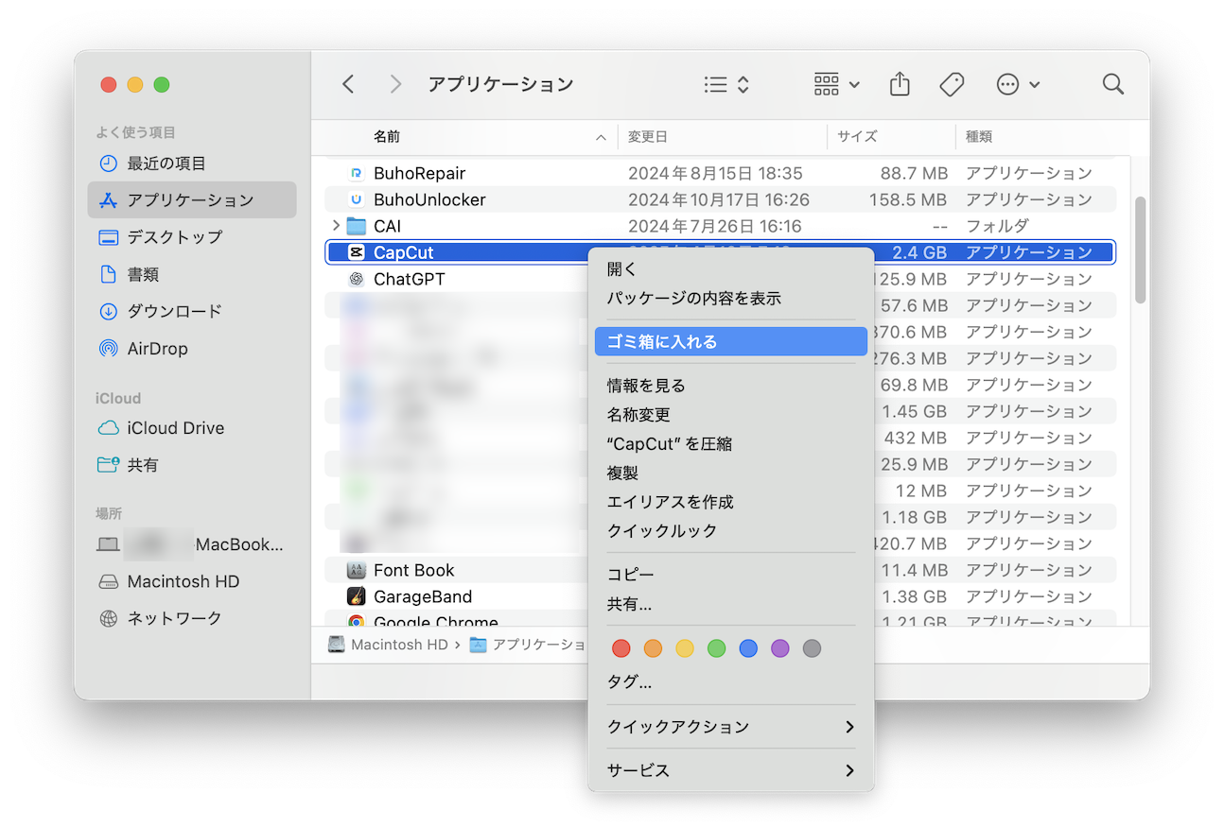Go back with the left chevron button
The width and height of the screenshot is (1224, 827).
click(x=348, y=84)
